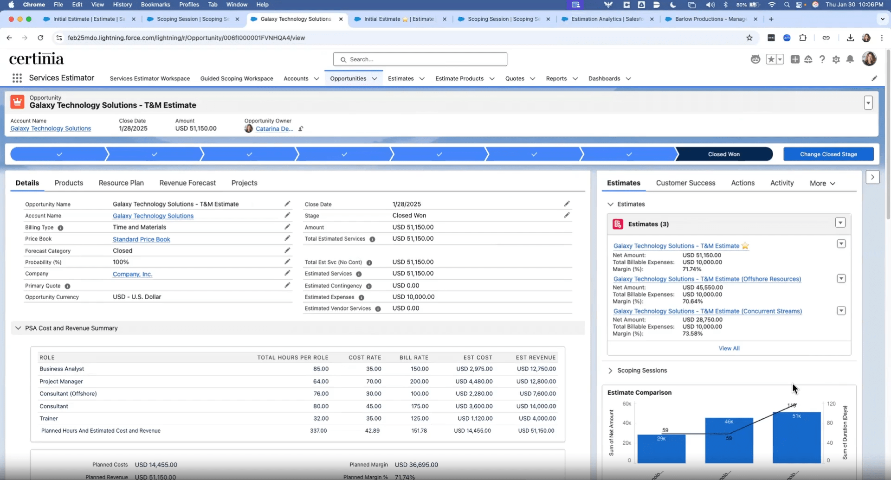Click the edit pencil beside Opportunity Name
Viewport: 891px width, 480px height.
coord(287,204)
